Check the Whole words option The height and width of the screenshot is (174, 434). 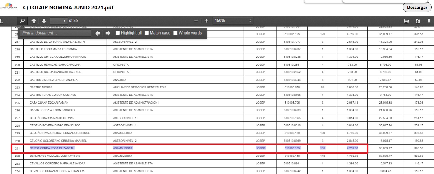[175, 33]
